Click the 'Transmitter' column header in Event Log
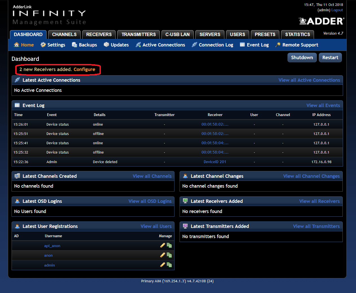This screenshot has width=356, height=293. [x=165, y=115]
